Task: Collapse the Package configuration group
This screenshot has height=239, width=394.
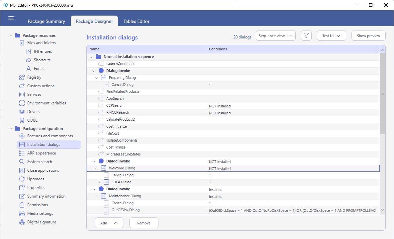Action: [11, 128]
